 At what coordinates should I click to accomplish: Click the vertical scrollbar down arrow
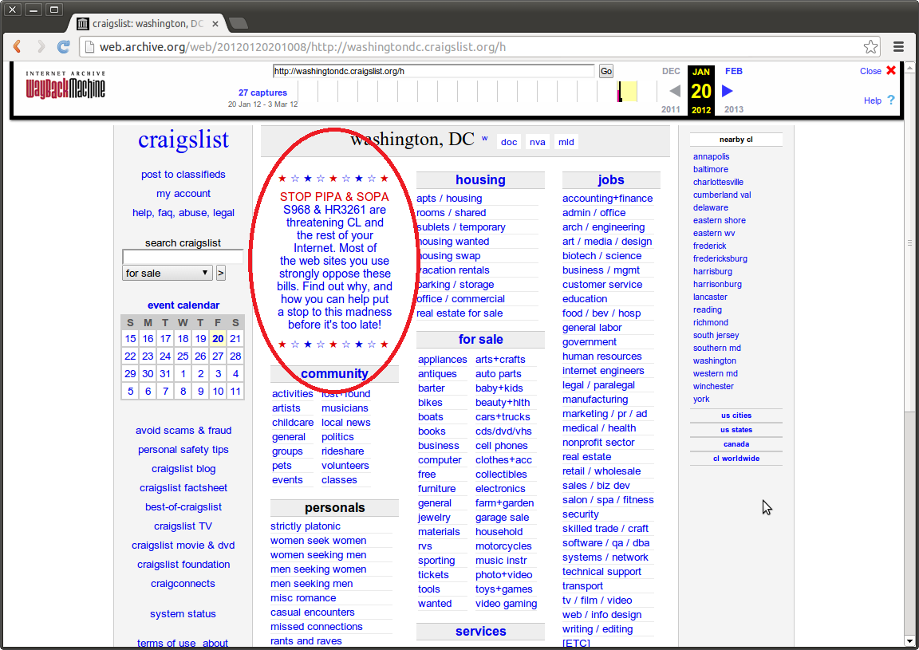[x=909, y=641]
